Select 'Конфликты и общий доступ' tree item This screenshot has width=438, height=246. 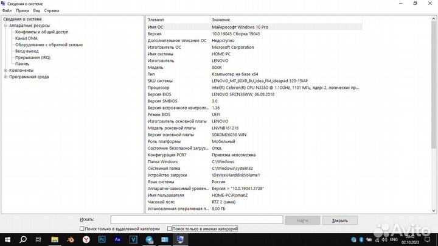click(41, 32)
